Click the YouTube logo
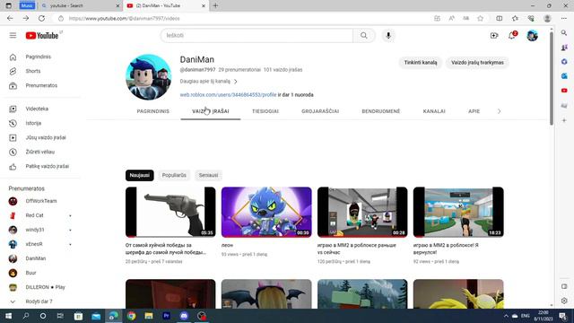 click(42, 36)
